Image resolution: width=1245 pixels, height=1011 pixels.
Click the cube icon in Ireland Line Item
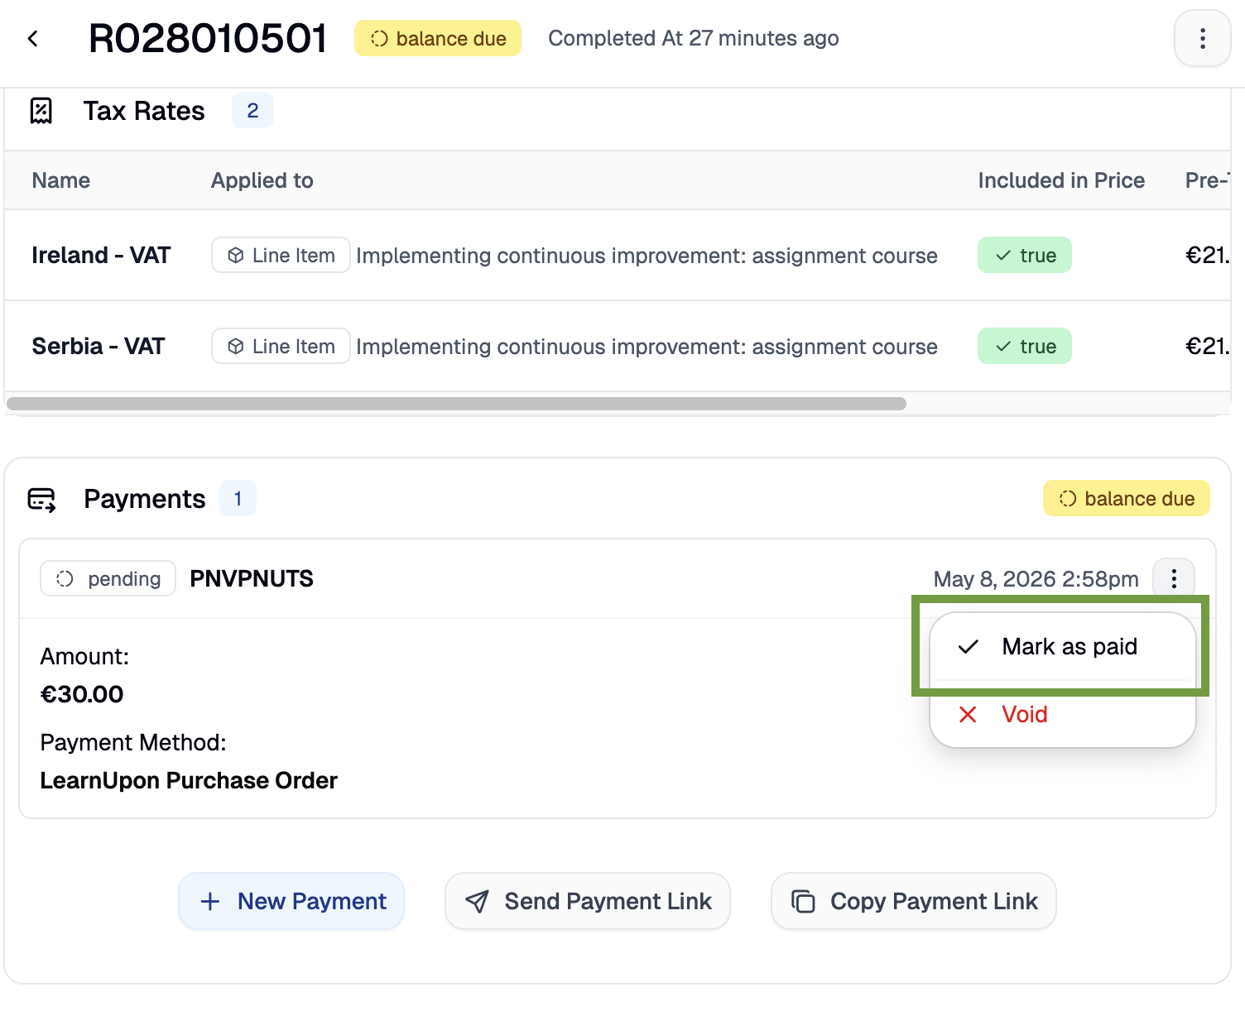[236, 256]
